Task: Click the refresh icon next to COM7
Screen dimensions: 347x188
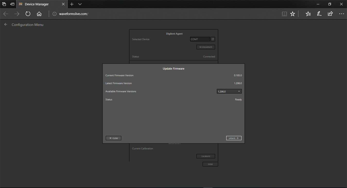Action: (213, 39)
